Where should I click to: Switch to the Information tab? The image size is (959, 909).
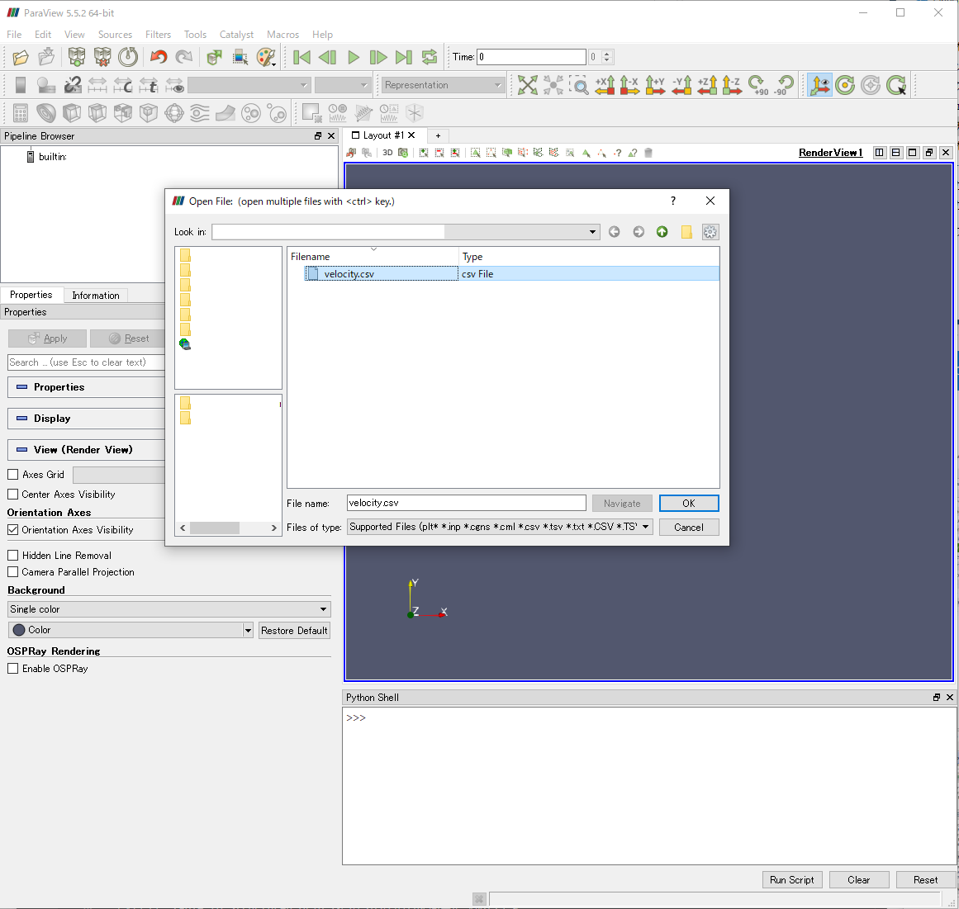click(x=96, y=295)
